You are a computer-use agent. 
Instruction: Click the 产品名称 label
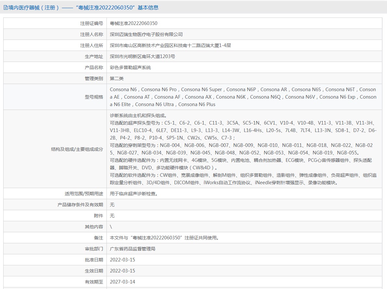pyautogui.click(x=94, y=67)
